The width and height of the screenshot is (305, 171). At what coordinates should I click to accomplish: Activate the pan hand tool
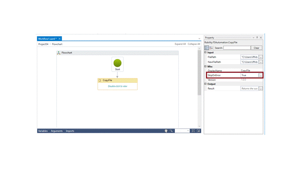[x=166, y=131]
